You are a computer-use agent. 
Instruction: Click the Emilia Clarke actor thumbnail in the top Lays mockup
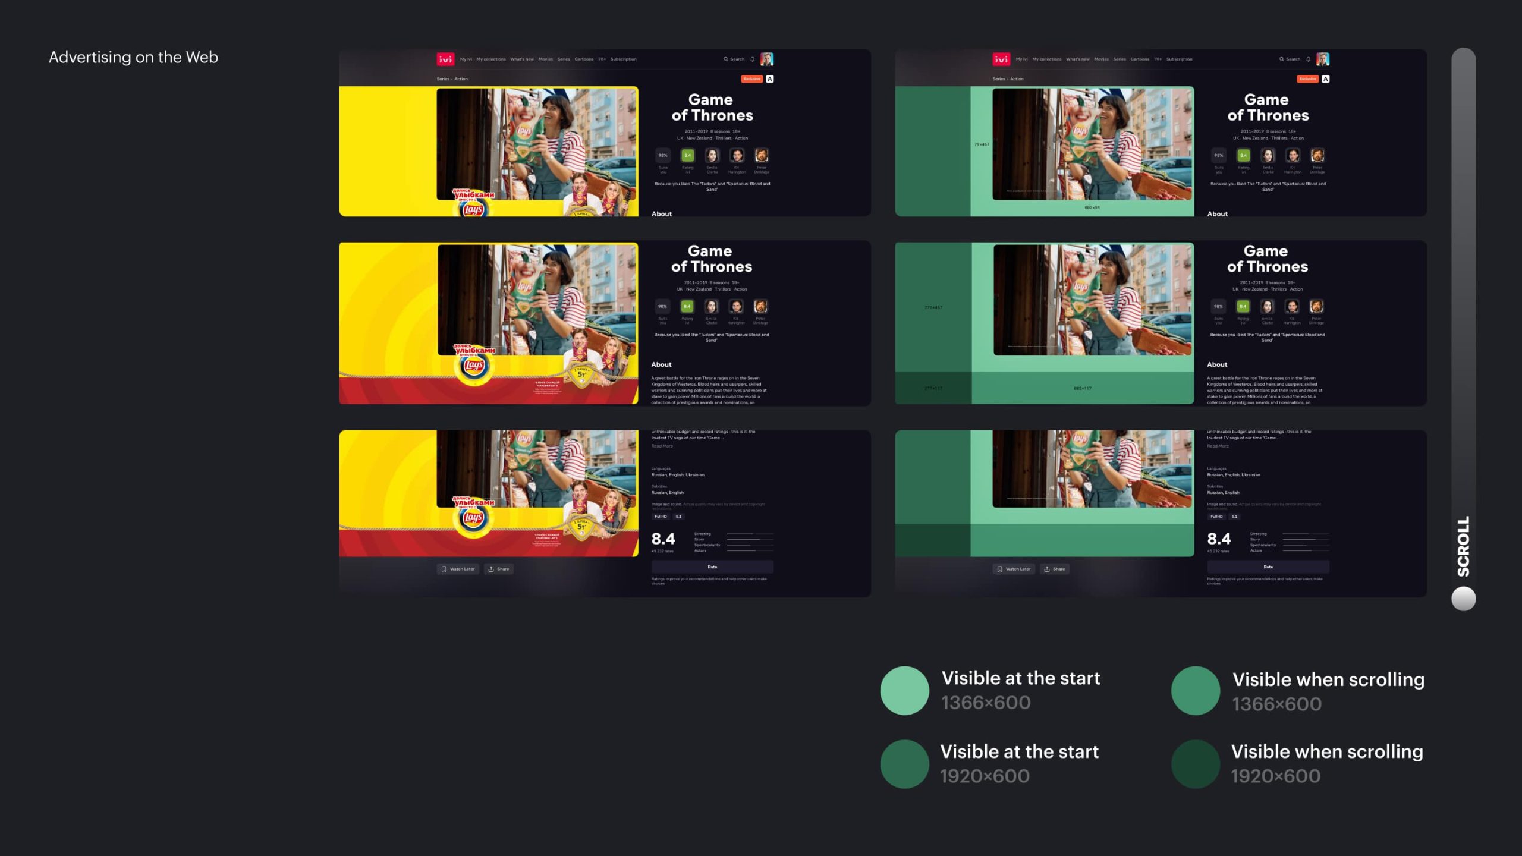[x=712, y=156]
